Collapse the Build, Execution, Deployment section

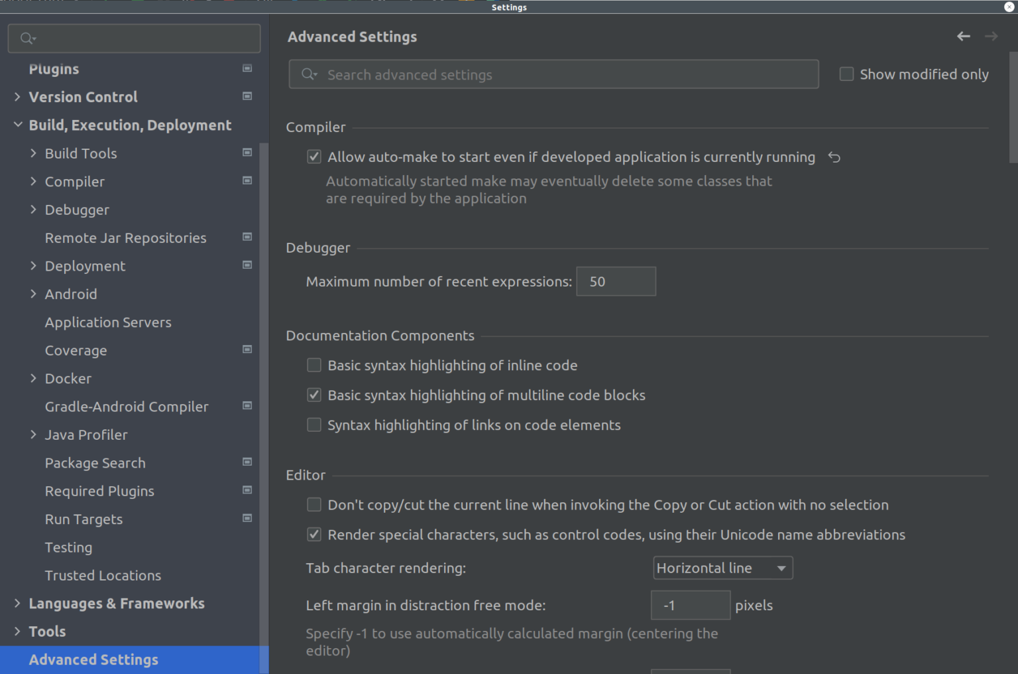click(x=17, y=125)
